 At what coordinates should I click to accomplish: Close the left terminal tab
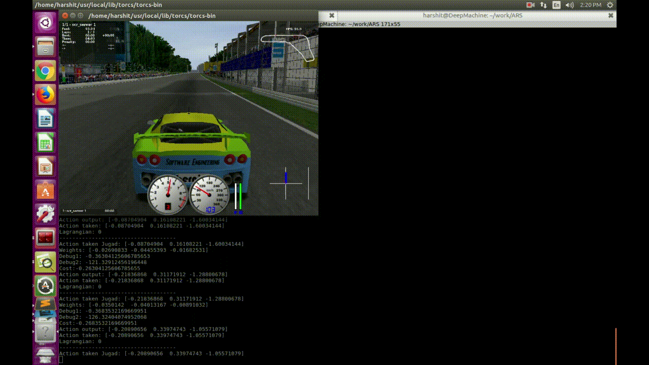[332, 16]
